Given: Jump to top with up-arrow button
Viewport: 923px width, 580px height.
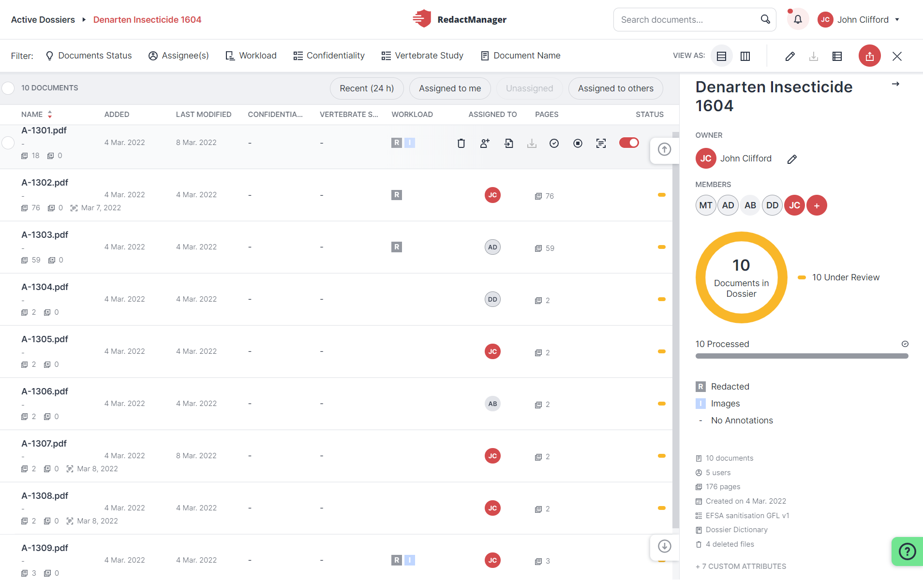Looking at the screenshot, I should (664, 149).
